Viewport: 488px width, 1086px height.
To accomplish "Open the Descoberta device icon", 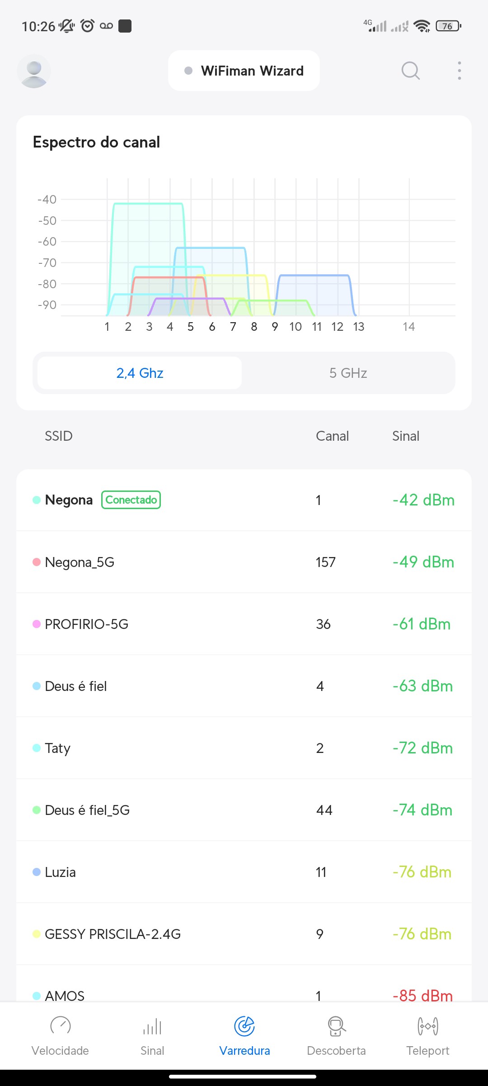I will tap(336, 1026).
